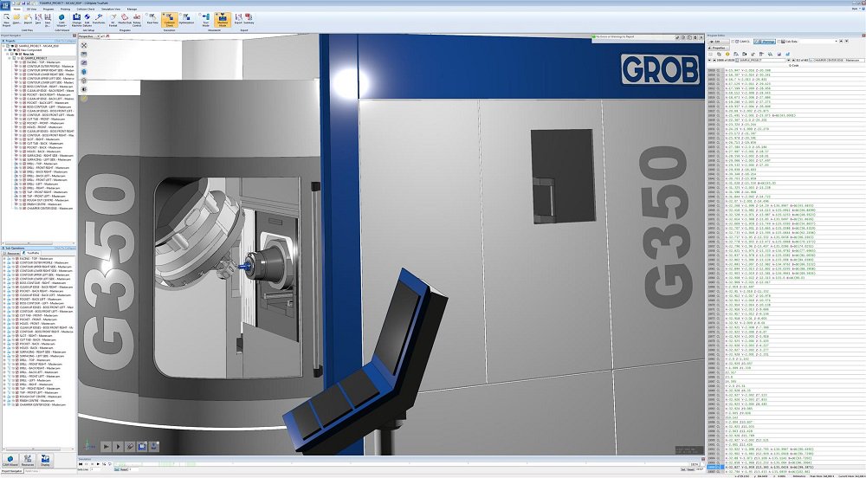Click the contrast shading icon in viewport toolbar

click(84, 89)
